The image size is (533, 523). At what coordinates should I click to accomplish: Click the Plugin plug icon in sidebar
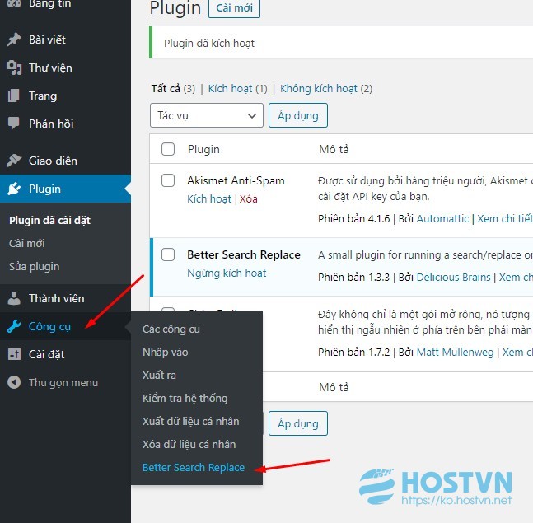click(14, 189)
